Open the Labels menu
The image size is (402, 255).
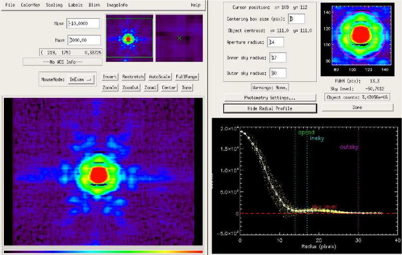[x=75, y=5]
